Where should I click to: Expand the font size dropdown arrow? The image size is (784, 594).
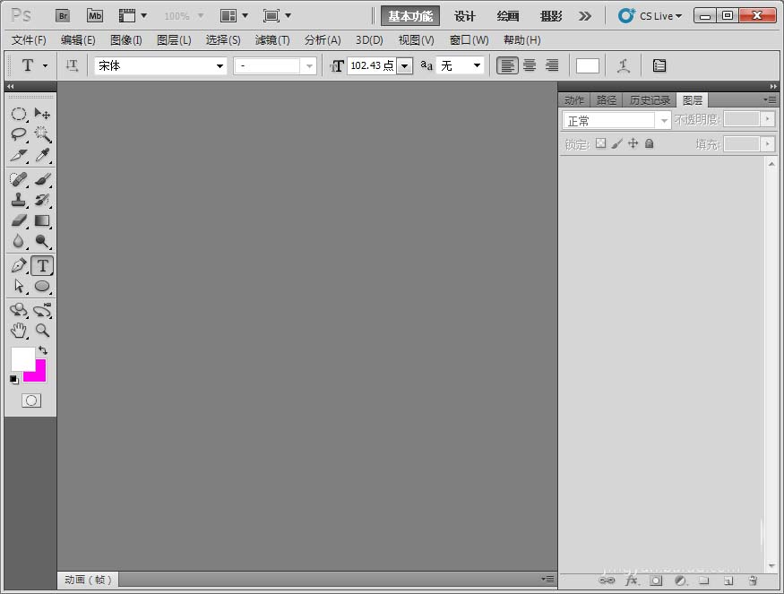[x=404, y=65]
